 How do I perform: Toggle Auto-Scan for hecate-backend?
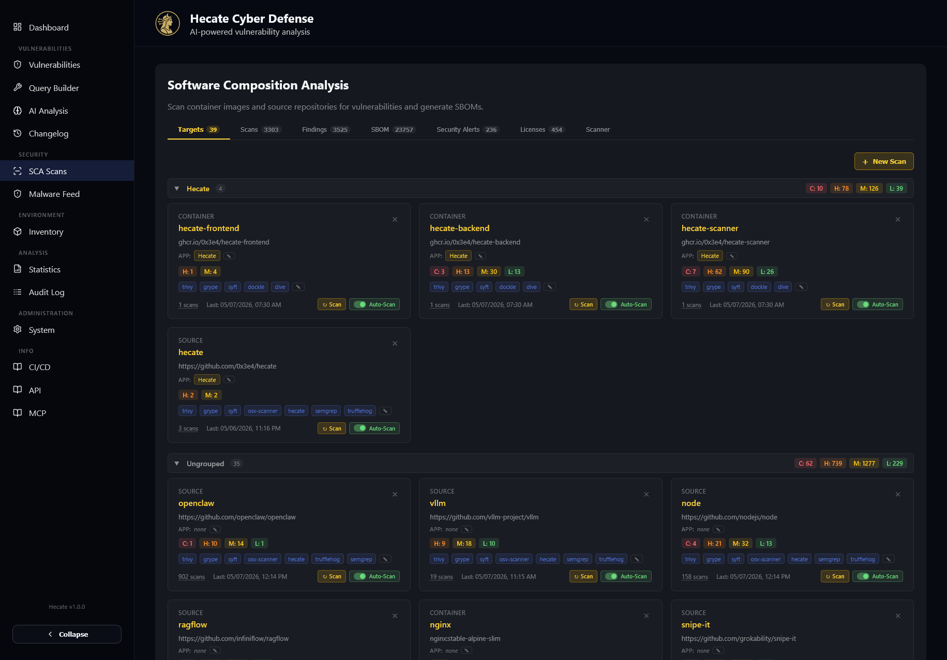pyautogui.click(x=626, y=304)
